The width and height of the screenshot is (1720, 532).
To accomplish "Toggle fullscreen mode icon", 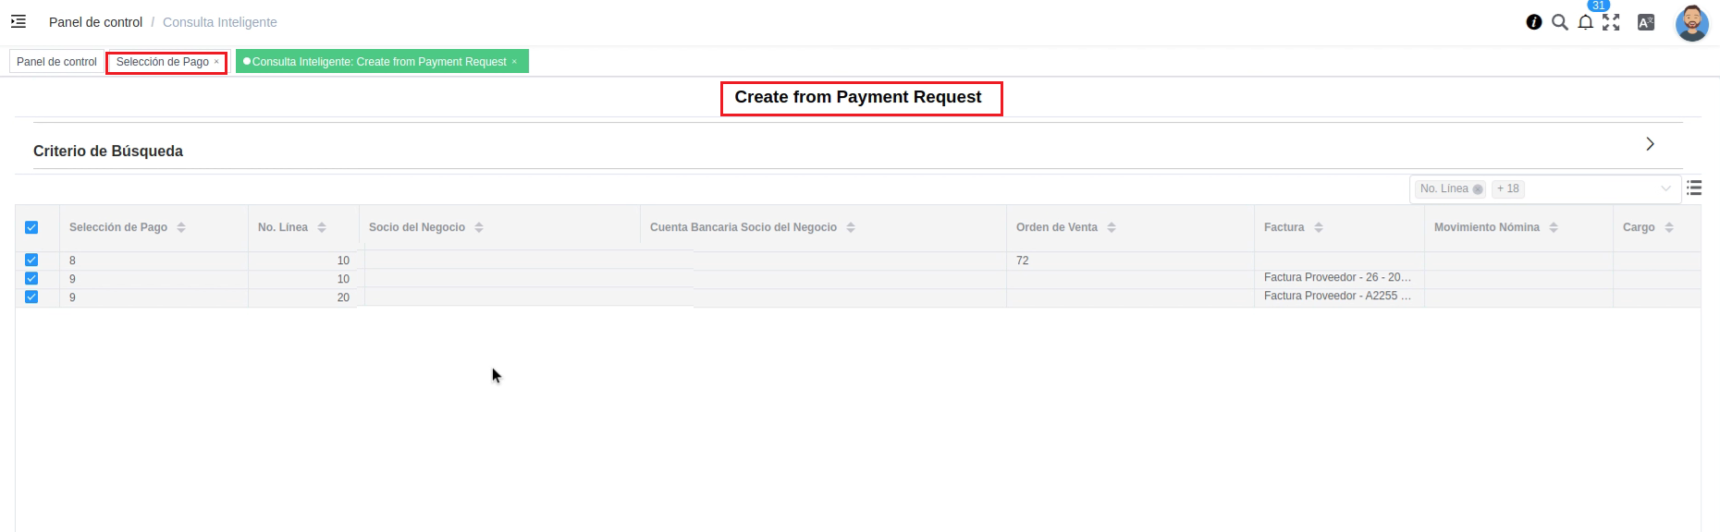I will tap(1611, 22).
